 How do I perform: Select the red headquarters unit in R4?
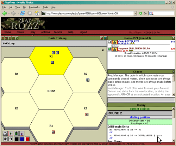click(x=54, y=132)
